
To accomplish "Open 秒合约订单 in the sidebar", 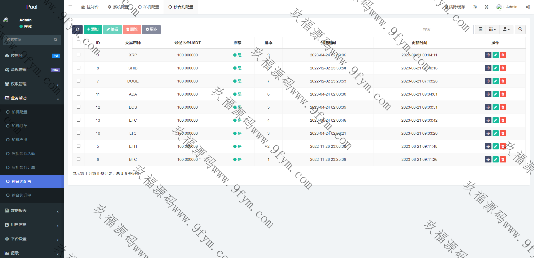I will pyautogui.click(x=21, y=195).
